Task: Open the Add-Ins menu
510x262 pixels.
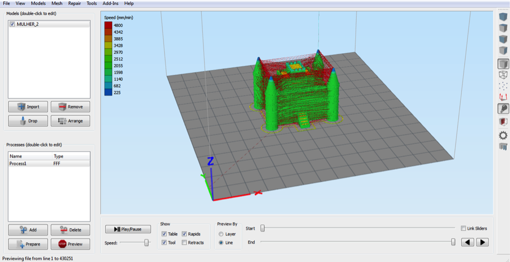Action: pyautogui.click(x=111, y=3)
